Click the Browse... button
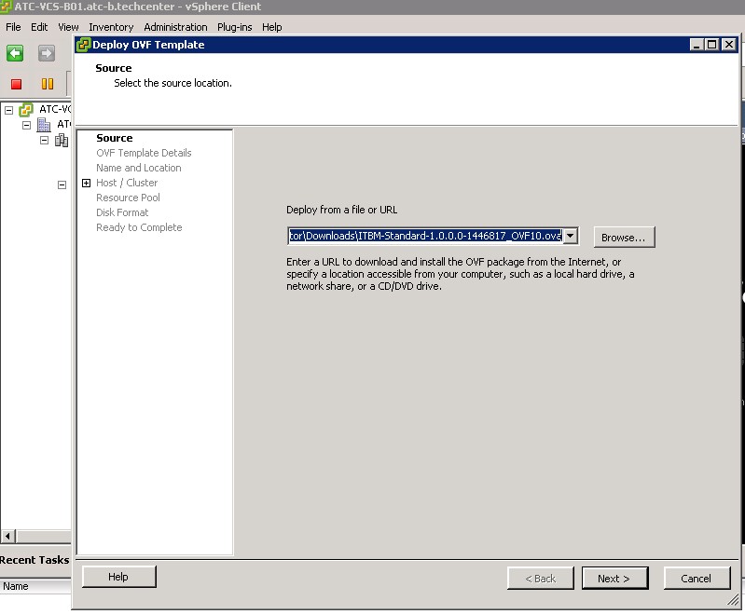 click(x=623, y=238)
